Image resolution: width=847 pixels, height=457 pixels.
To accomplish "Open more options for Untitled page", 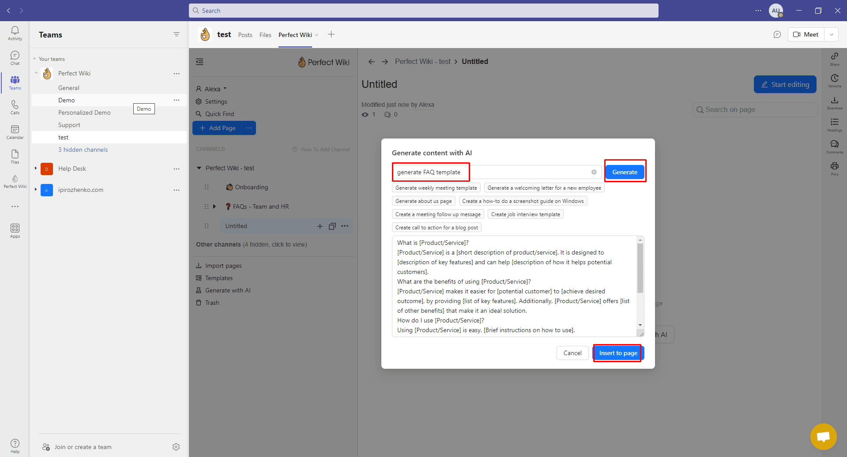I will (345, 226).
